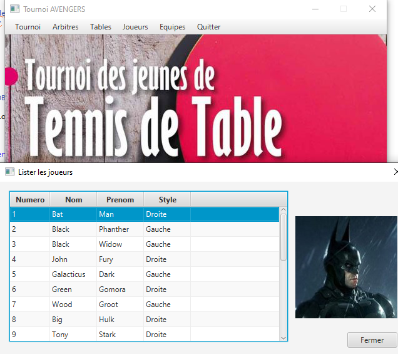The height and width of the screenshot is (354, 398).
Task: Select the 'Phanther' cell
Action: click(120, 229)
